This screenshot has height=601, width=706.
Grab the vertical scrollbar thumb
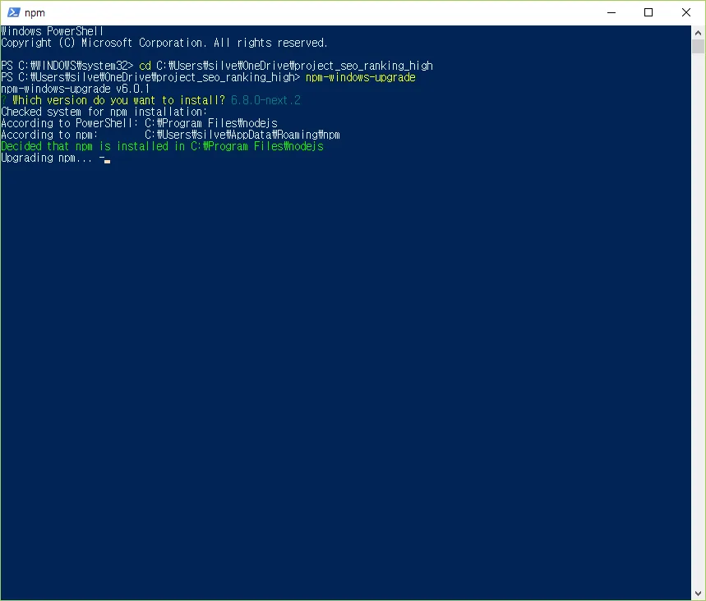(x=699, y=47)
